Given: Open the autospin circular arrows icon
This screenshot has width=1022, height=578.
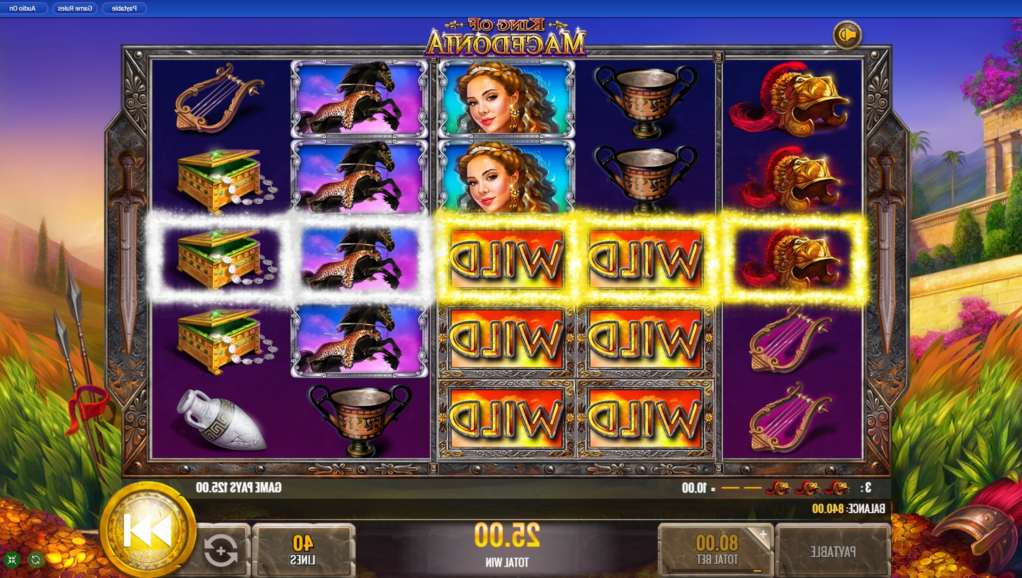Looking at the screenshot, I should pyautogui.click(x=221, y=550).
